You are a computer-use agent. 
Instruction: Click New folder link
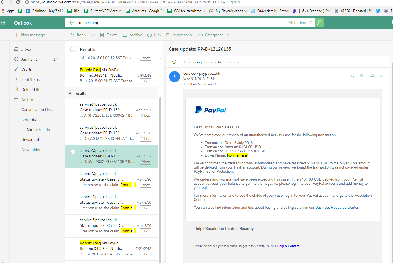pos(31,150)
